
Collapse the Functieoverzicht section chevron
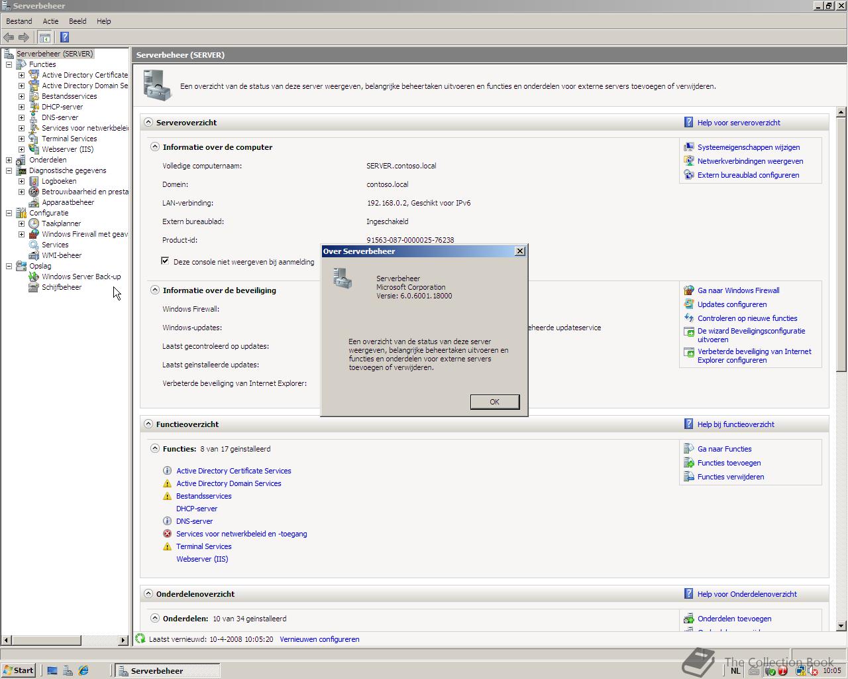click(148, 424)
